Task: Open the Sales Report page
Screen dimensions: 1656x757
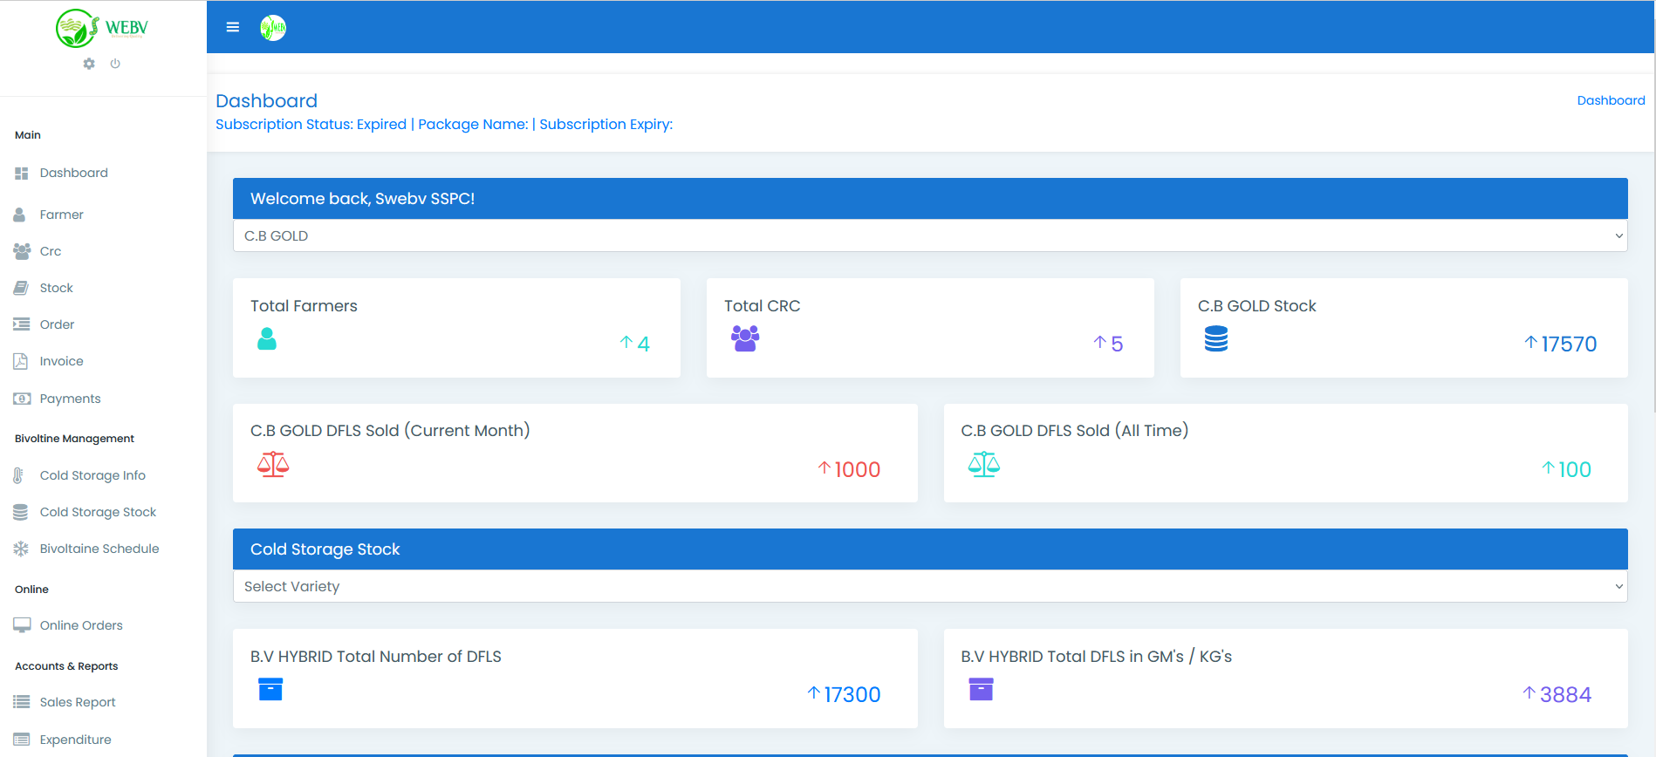Action: [x=78, y=702]
